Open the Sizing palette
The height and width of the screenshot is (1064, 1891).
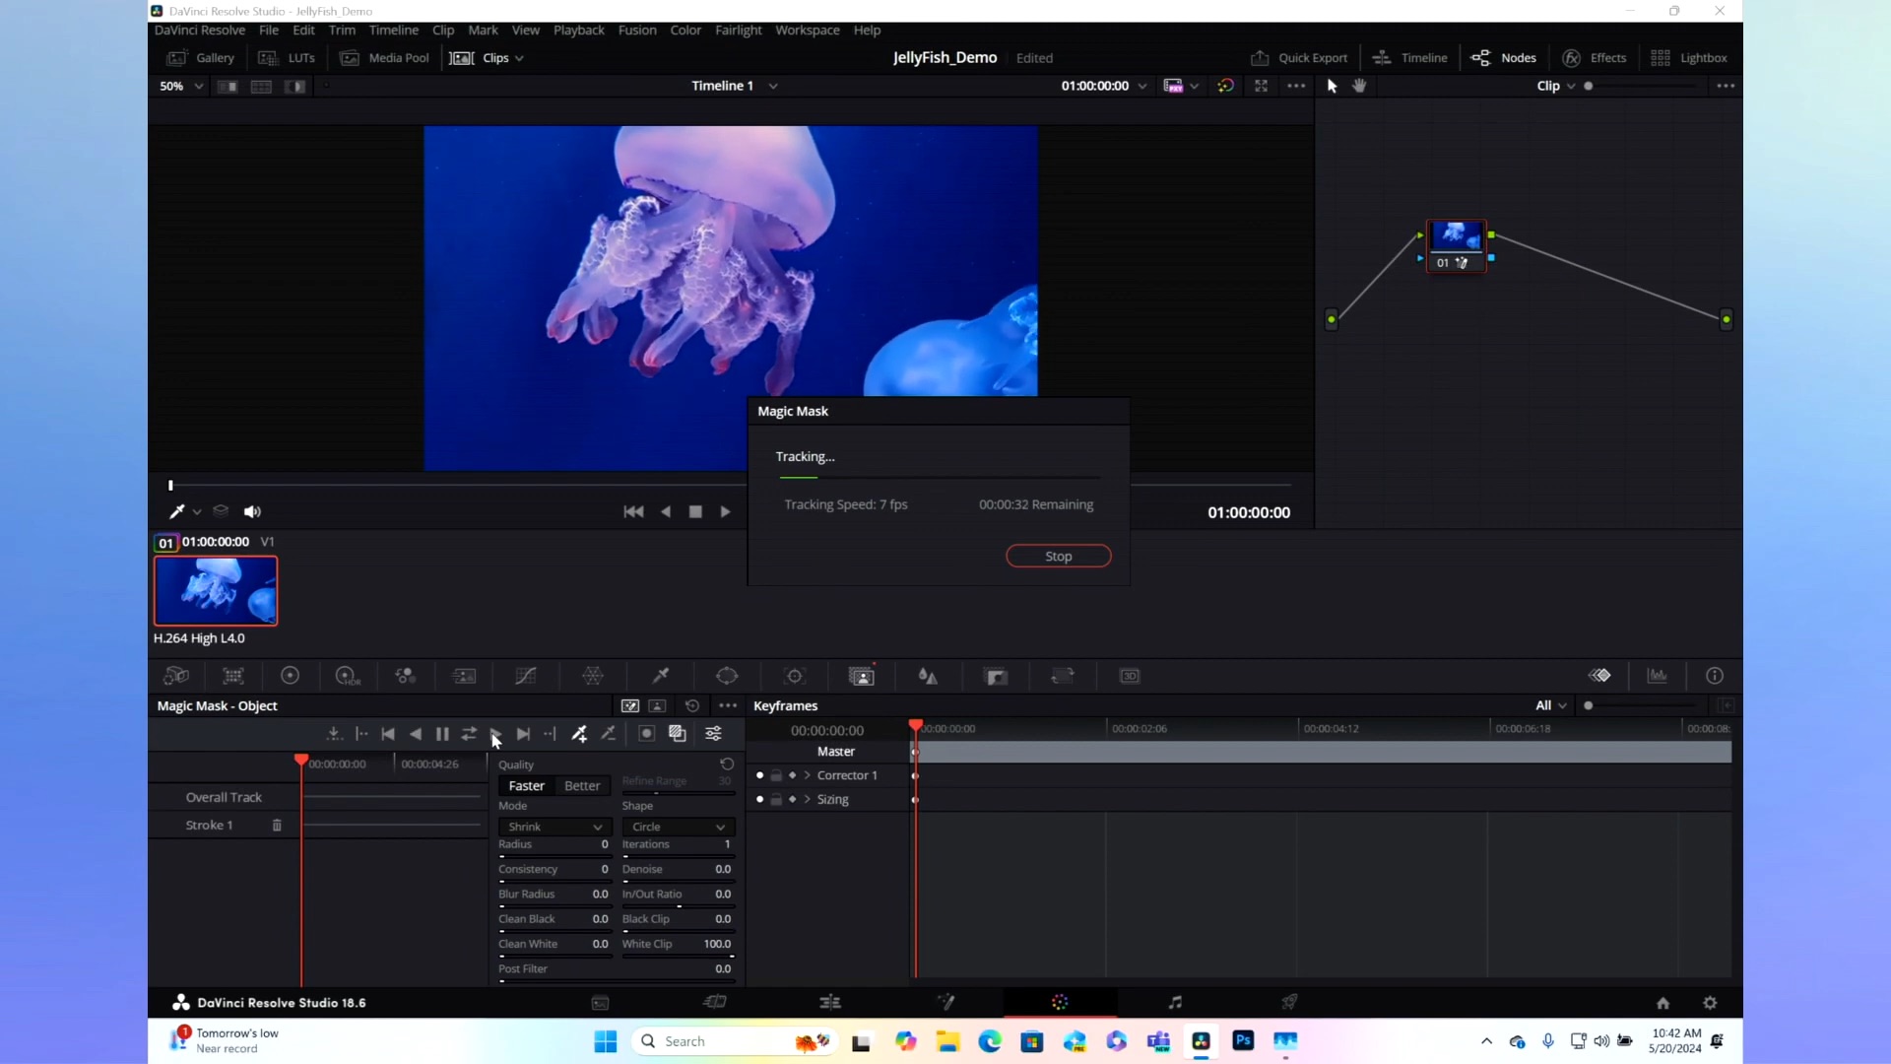click(1063, 676)
